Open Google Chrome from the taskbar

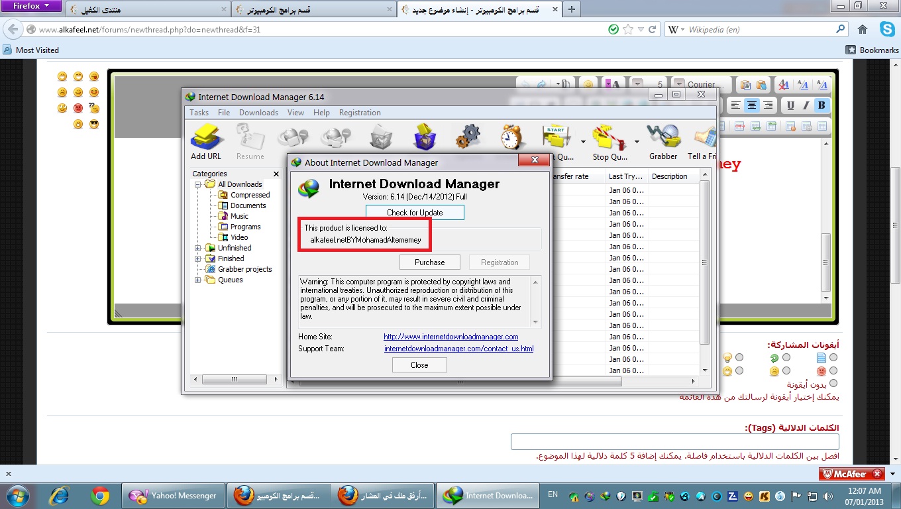(100, 495)
